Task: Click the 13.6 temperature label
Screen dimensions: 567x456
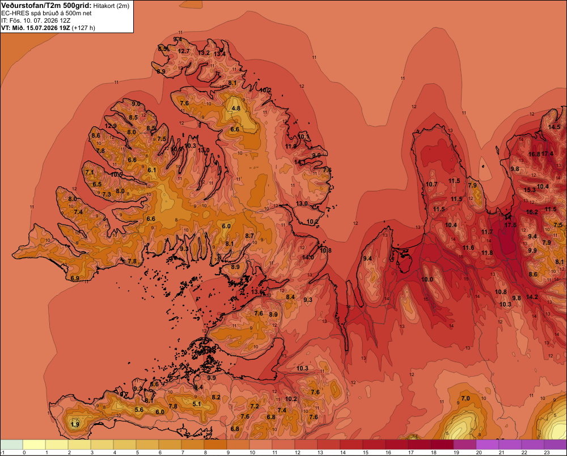Action: point(257,292)
